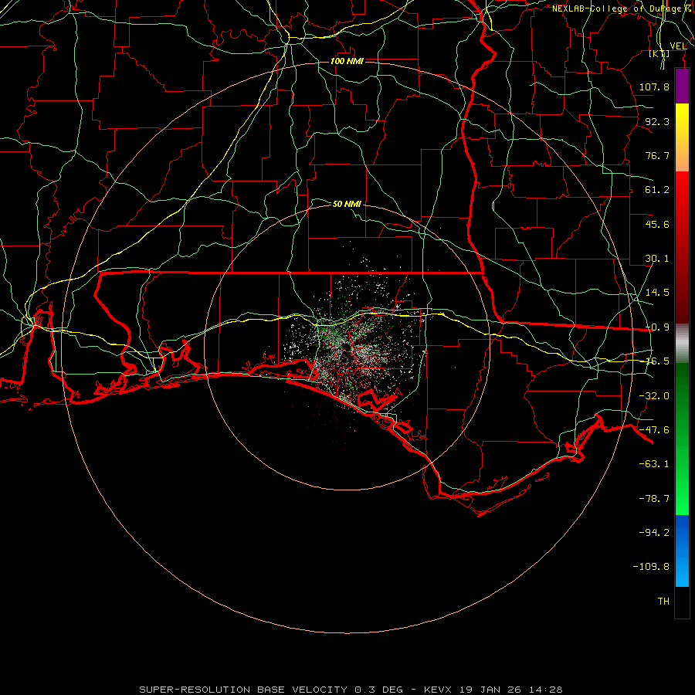
Task: Select the -78.7 legend value
Action: [x=654, y=499]
